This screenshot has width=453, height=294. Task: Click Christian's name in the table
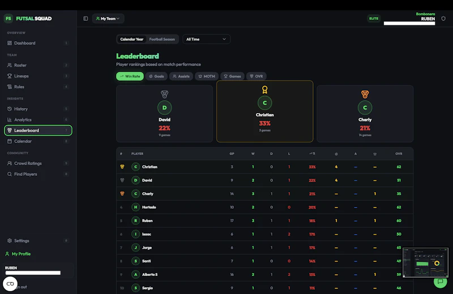(x=149, y=167)
